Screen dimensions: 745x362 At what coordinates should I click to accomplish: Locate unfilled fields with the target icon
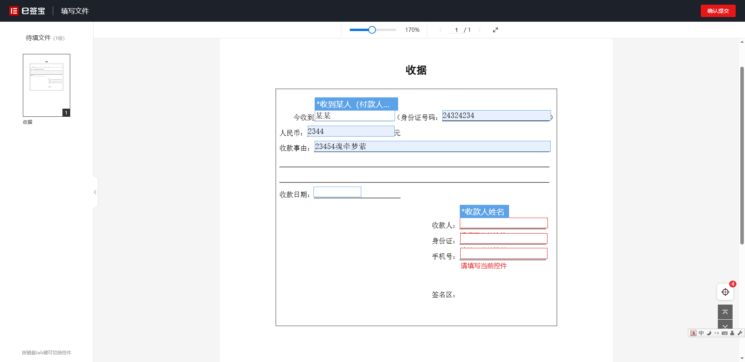pos(725,292)
